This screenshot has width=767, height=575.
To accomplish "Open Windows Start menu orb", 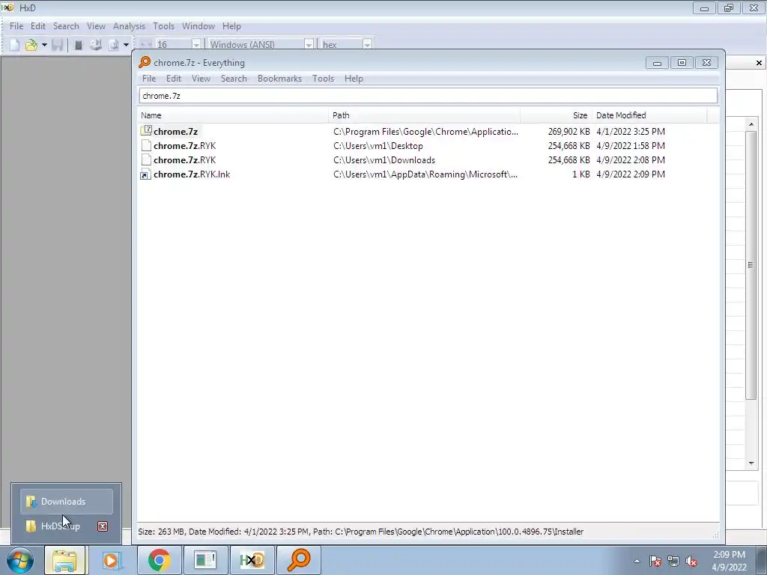I will (19, 560).
